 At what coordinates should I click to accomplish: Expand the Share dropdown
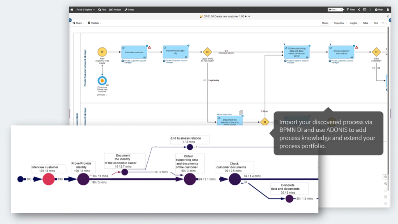pos(78,23)
